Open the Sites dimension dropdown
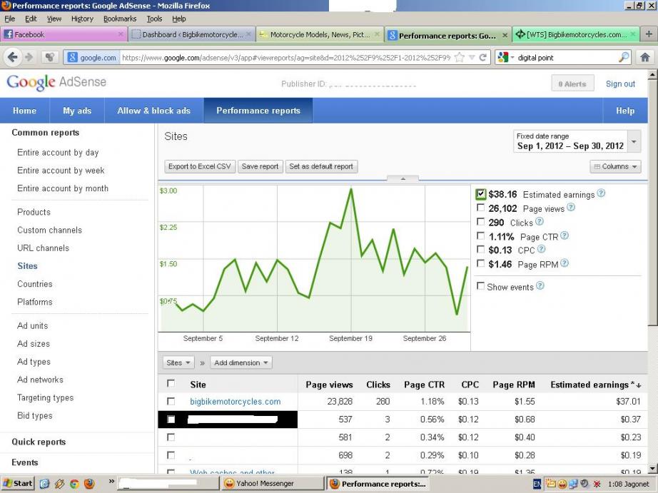This screenshot has width=658, height=493. pyautogui.click(x=178, y=362)
